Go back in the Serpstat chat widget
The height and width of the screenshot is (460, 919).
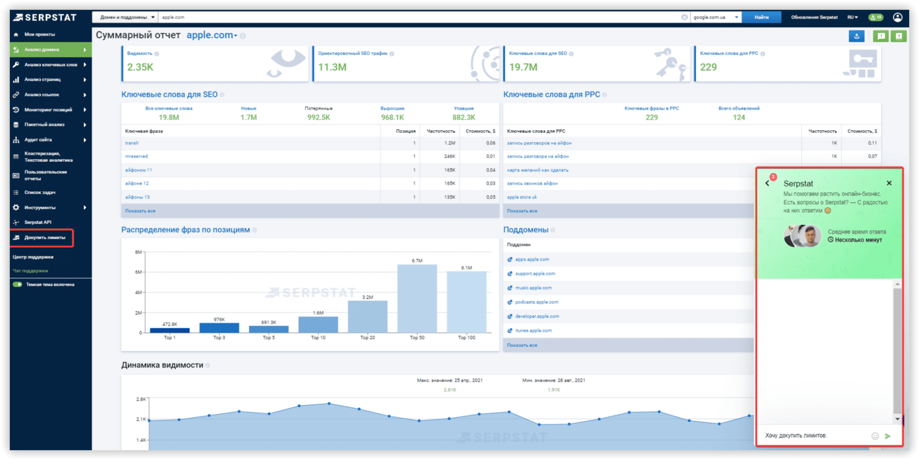[x=767, y=183]
